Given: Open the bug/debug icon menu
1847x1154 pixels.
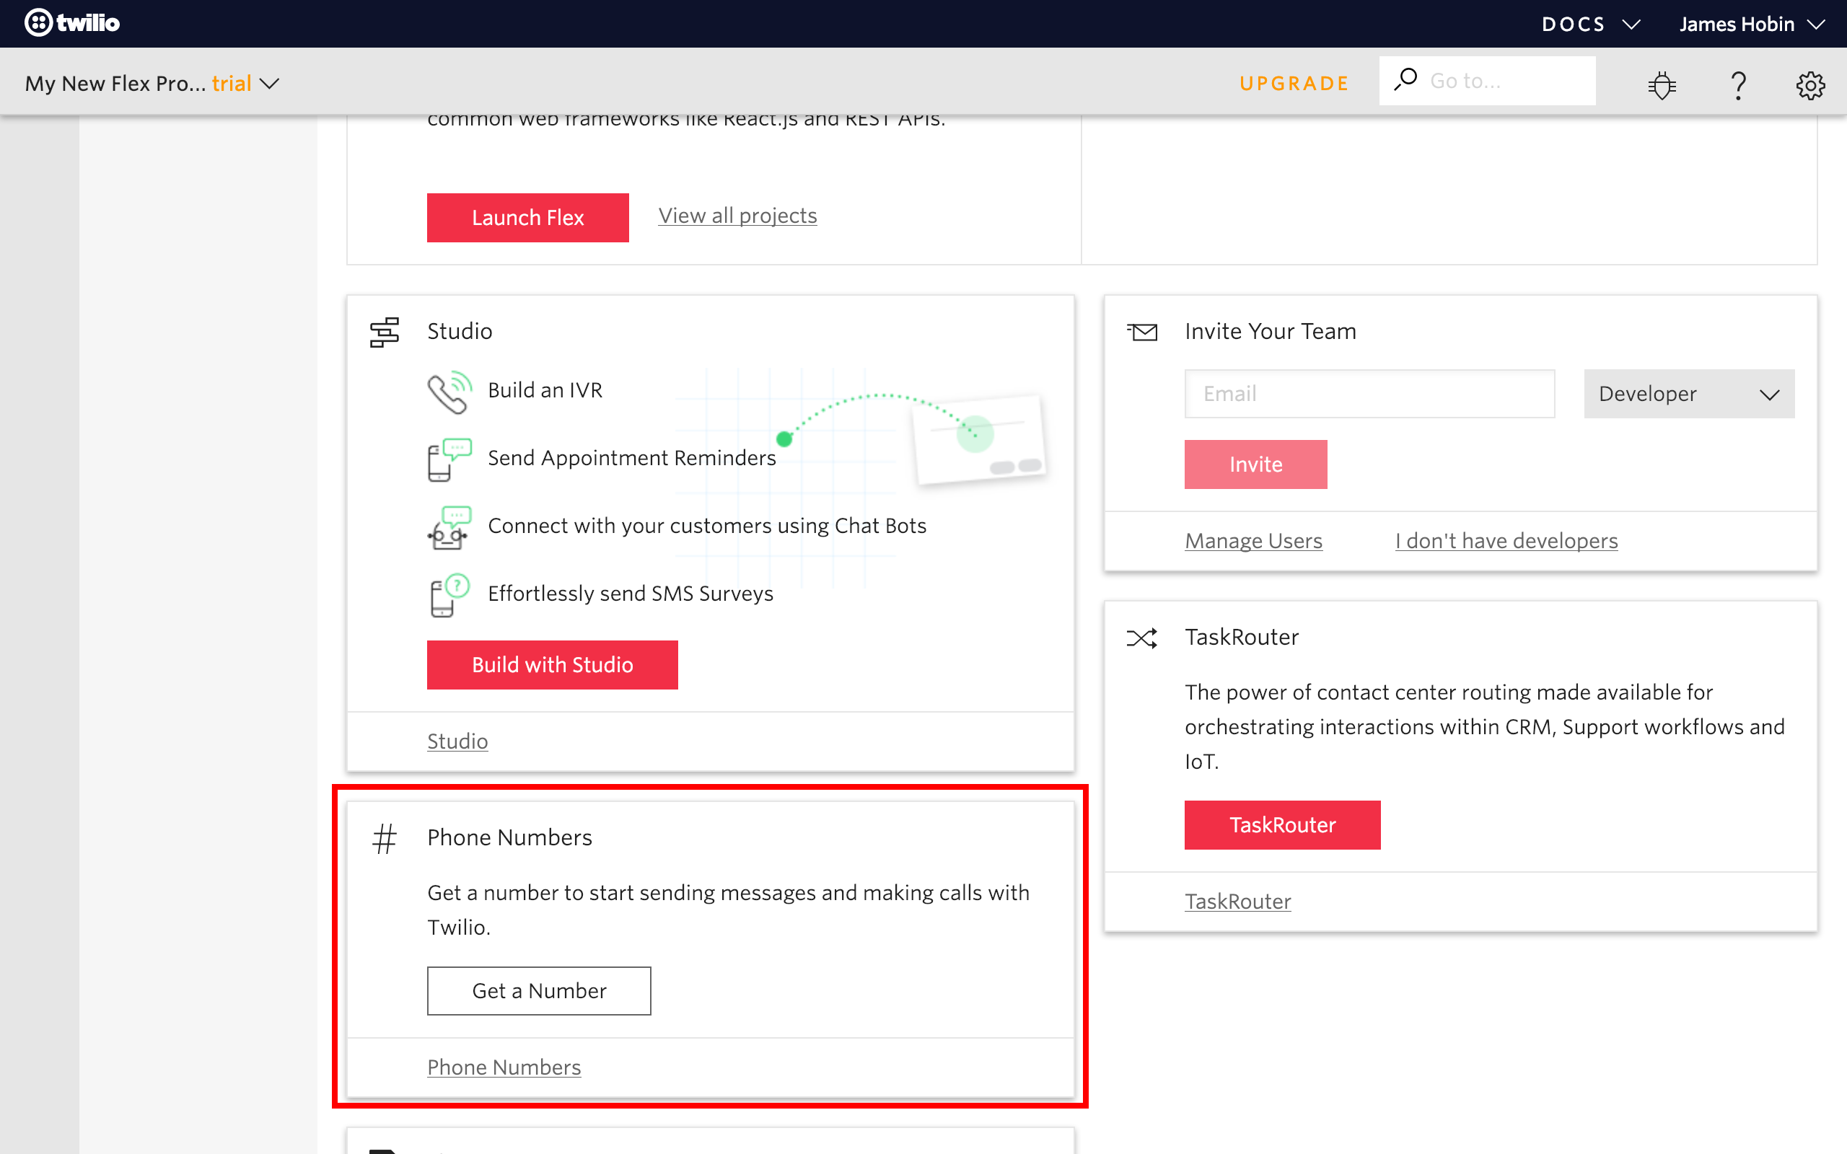Looking at the screenshot, I should click(1662, 81).
